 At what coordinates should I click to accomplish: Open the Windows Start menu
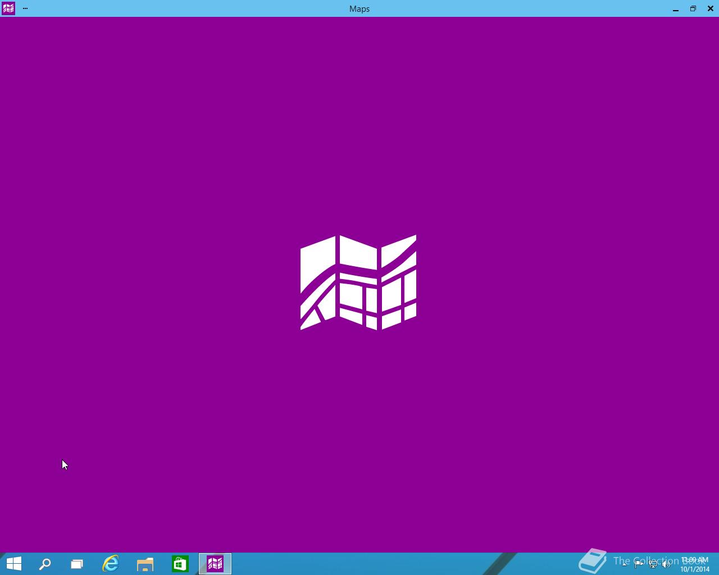click(13, 564)
